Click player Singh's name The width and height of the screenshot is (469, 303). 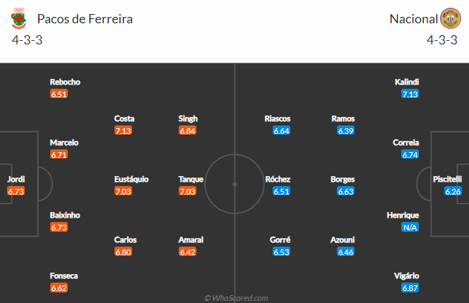(x=188, y=119)
